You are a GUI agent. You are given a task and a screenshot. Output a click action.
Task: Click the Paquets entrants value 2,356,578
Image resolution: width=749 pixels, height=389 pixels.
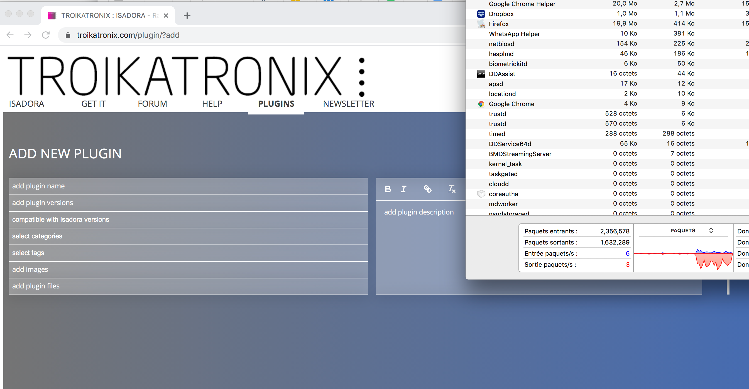(x=615, y=231)
